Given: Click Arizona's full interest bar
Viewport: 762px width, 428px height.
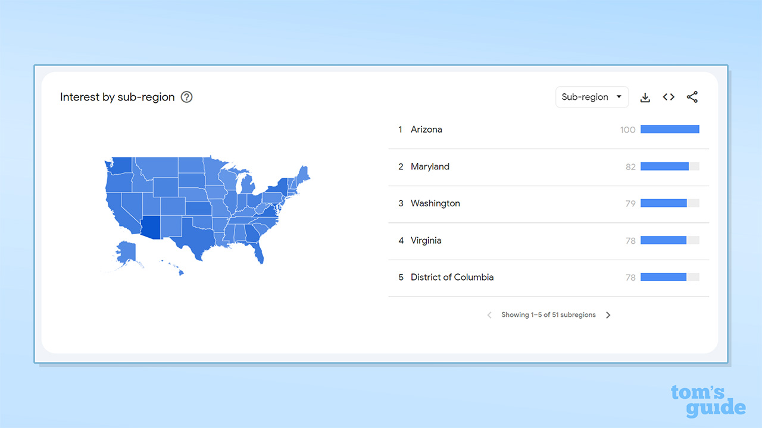Looking at the screenshot, I should click(x=670, y=130).
